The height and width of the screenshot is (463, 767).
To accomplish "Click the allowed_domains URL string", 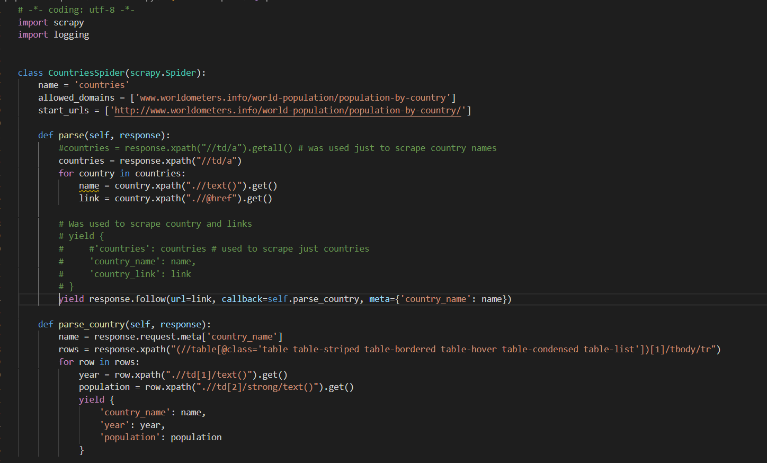I will tap(294, 97).
